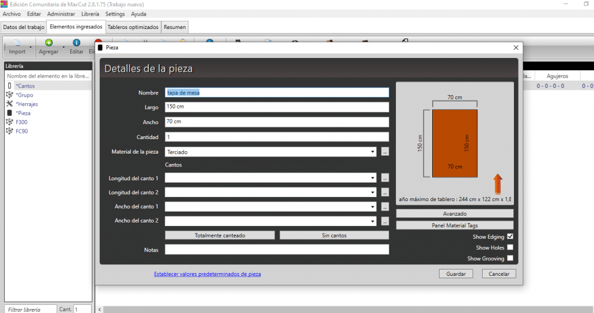Click the *Cantos edging icon
594x313 pixels.
(9, 86)
